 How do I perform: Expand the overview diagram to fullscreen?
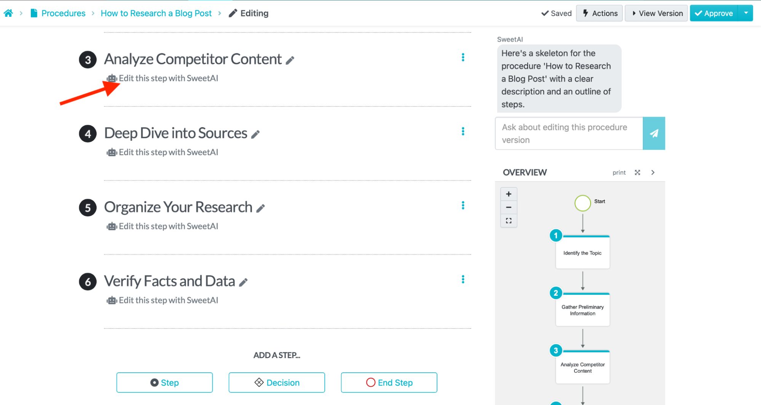pyautogui.click(x=637, y=173)
